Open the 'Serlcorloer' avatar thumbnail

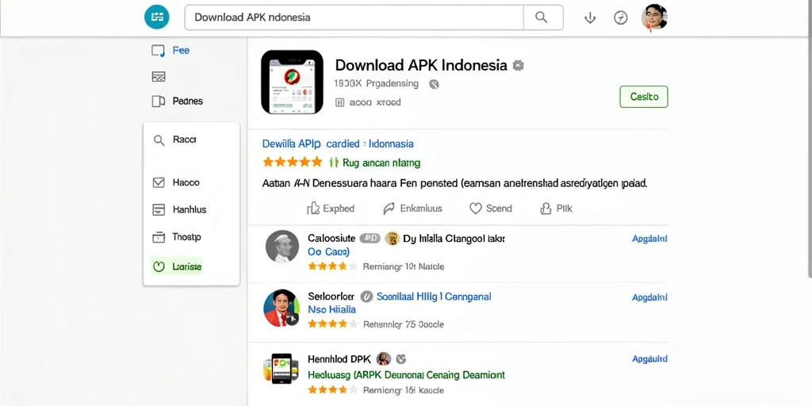[282, 308]
